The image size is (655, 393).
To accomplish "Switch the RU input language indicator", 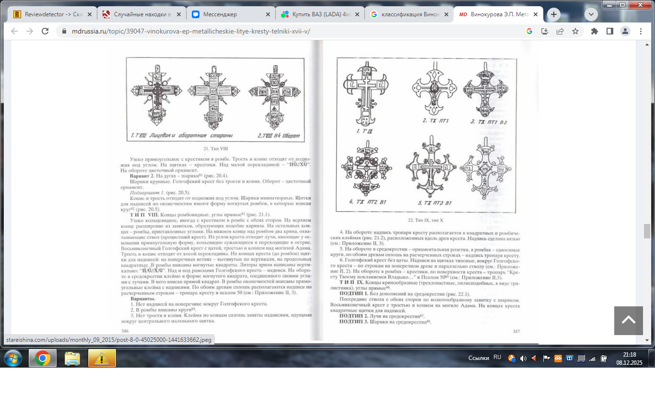I will point(497,358).
